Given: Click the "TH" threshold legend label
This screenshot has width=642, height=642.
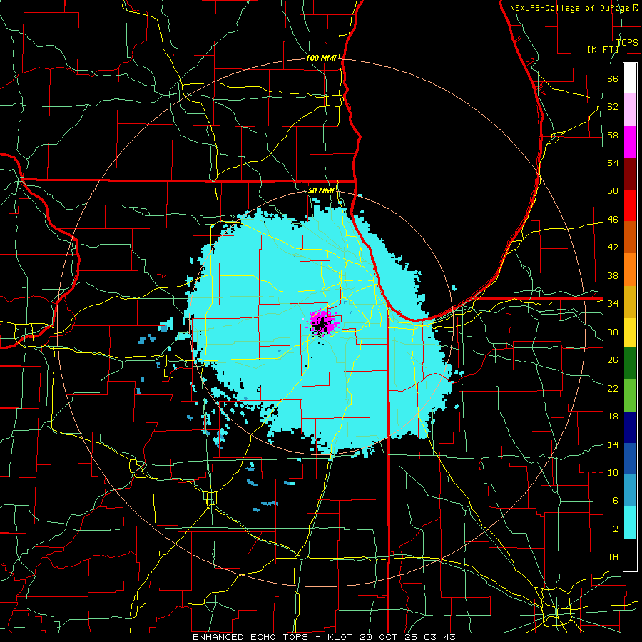Looking at the screenshot, I should 613,557.
